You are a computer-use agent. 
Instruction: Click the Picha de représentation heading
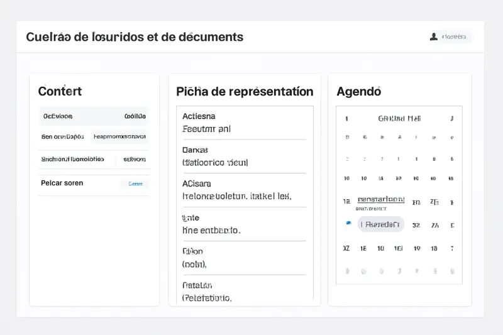coord(245,92)
